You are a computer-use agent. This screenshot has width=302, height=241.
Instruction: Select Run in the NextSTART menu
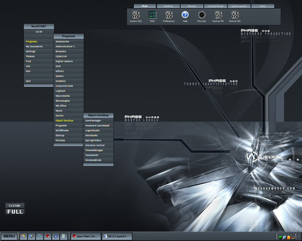coord(39,71)
